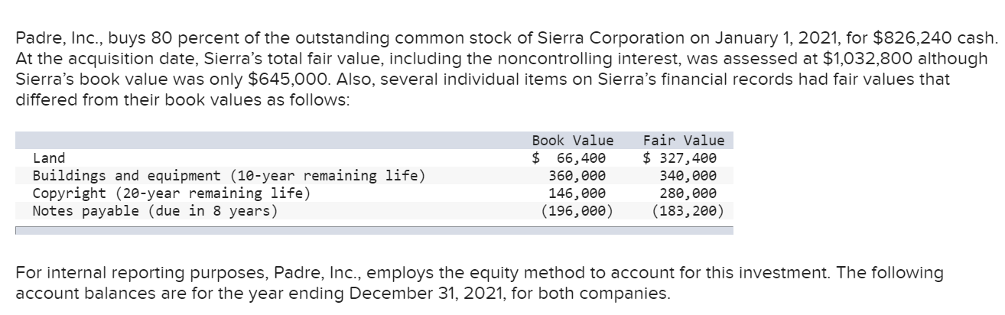Click the Copyright (20-year remaining life) label
This screenshot has width=1005, height=315.
click(171, 193)
